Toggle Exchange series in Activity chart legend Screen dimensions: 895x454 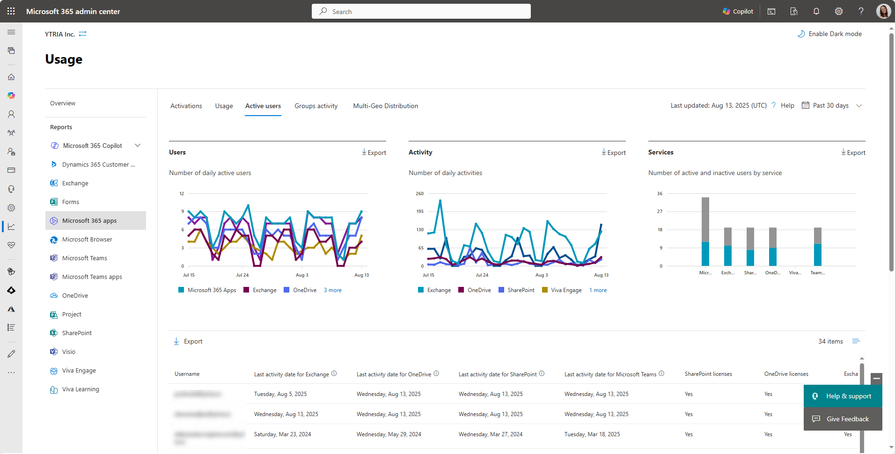click(x=434, y=290)
